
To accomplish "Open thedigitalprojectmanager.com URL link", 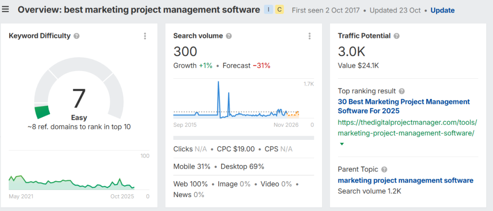I will click(407, 127).
